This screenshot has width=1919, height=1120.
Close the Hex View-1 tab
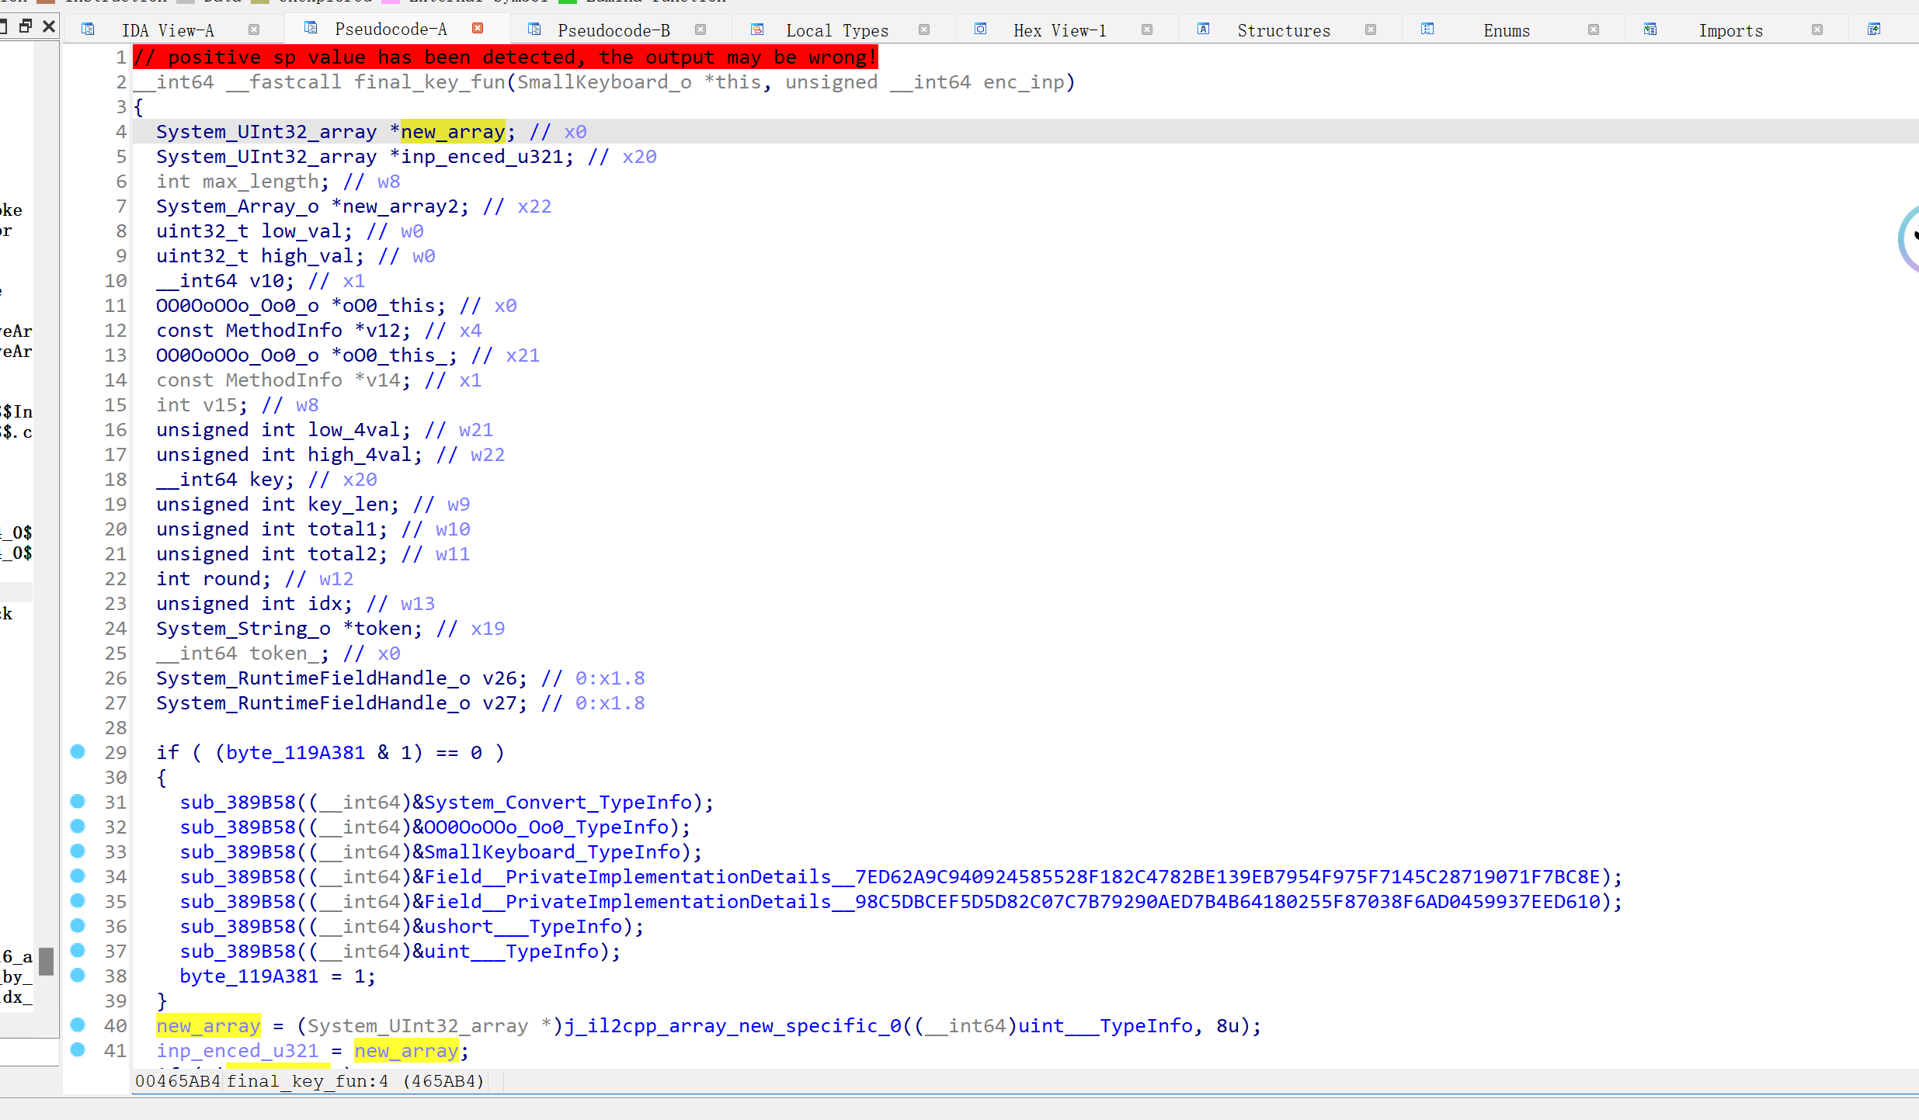(1147, 29)
